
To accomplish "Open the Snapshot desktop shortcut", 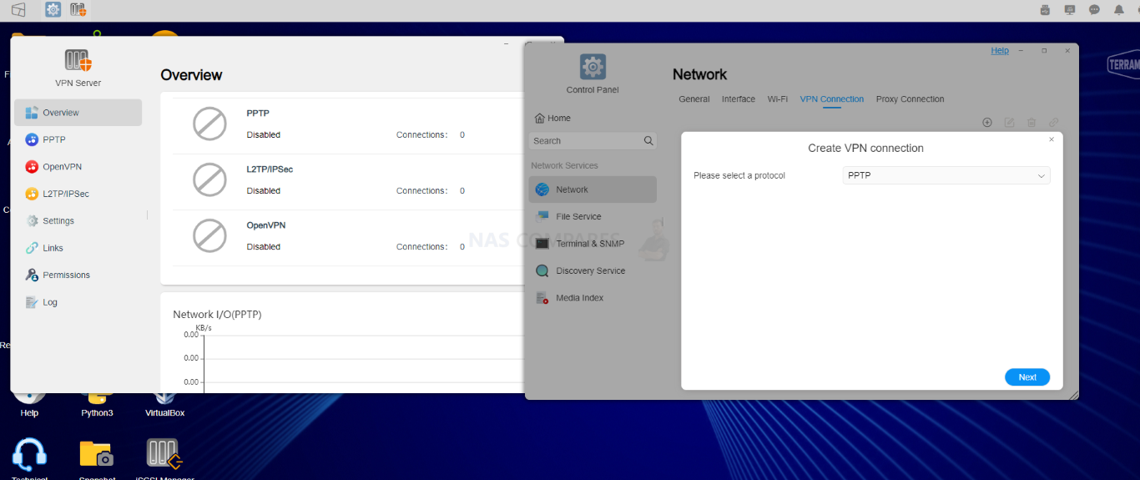I will [x=97, y=458].
